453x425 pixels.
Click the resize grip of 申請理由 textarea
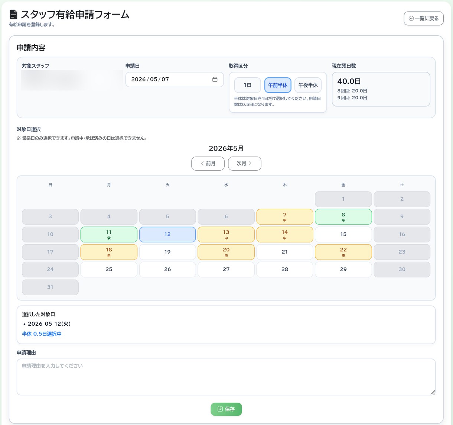click(433, 392)
